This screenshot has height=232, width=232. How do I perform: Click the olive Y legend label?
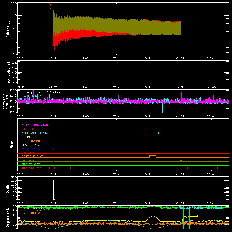50,9
